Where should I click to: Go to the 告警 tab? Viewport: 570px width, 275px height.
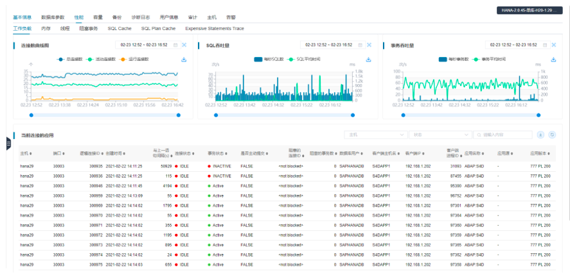click(231, 17)
